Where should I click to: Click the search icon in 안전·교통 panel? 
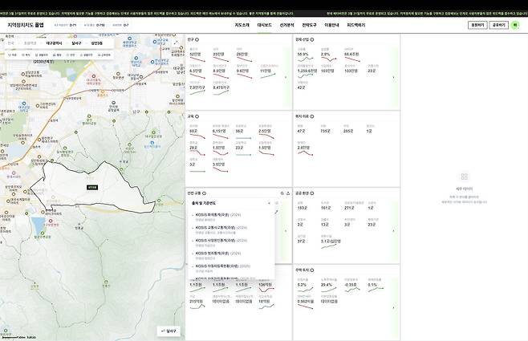pos(282,193)
